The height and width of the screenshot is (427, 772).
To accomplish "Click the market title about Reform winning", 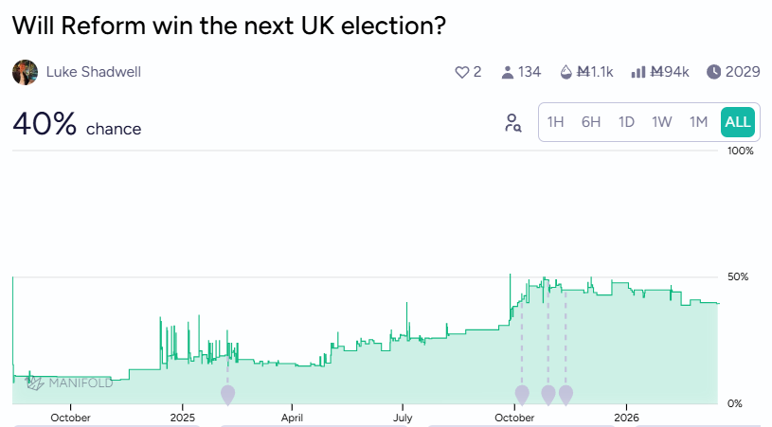I will point(228,26).
